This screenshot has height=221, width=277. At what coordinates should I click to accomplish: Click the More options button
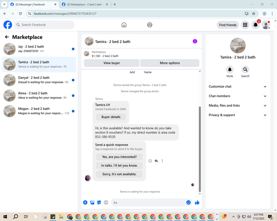tap(170, 63)
